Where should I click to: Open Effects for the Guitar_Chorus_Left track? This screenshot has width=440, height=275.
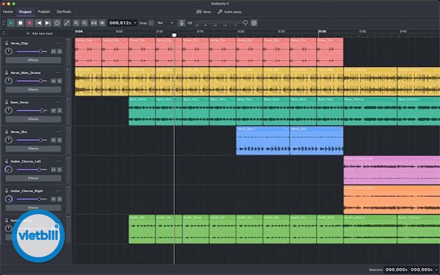click(33, 178)
